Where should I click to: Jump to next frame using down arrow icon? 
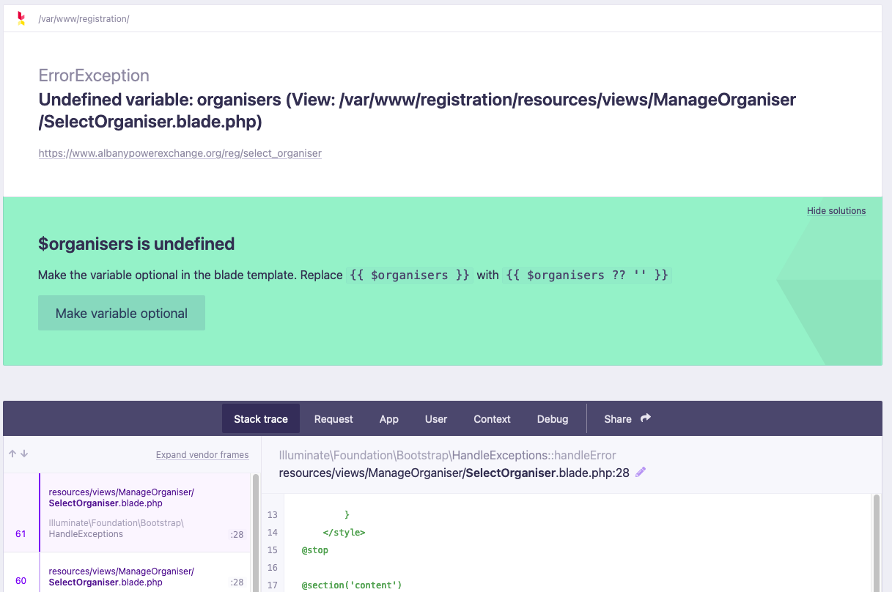(x=23, y=454)
